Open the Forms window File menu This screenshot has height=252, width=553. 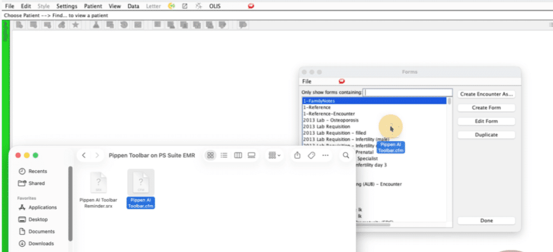pyautogui.click(x=307, y=81)
